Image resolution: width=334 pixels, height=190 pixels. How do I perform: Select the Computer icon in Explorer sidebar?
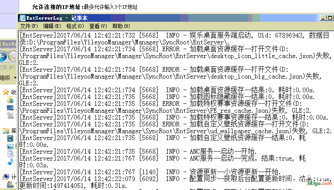tap(6, 177)
